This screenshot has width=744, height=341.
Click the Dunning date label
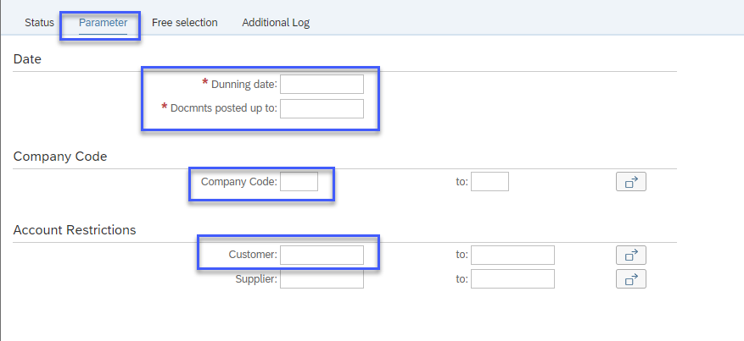click(x=243, y=85)
